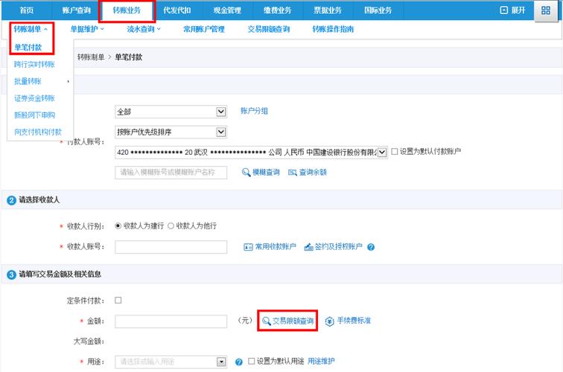
Task: Open 交易限额查询 in the submenu bar
Action: 269,29
